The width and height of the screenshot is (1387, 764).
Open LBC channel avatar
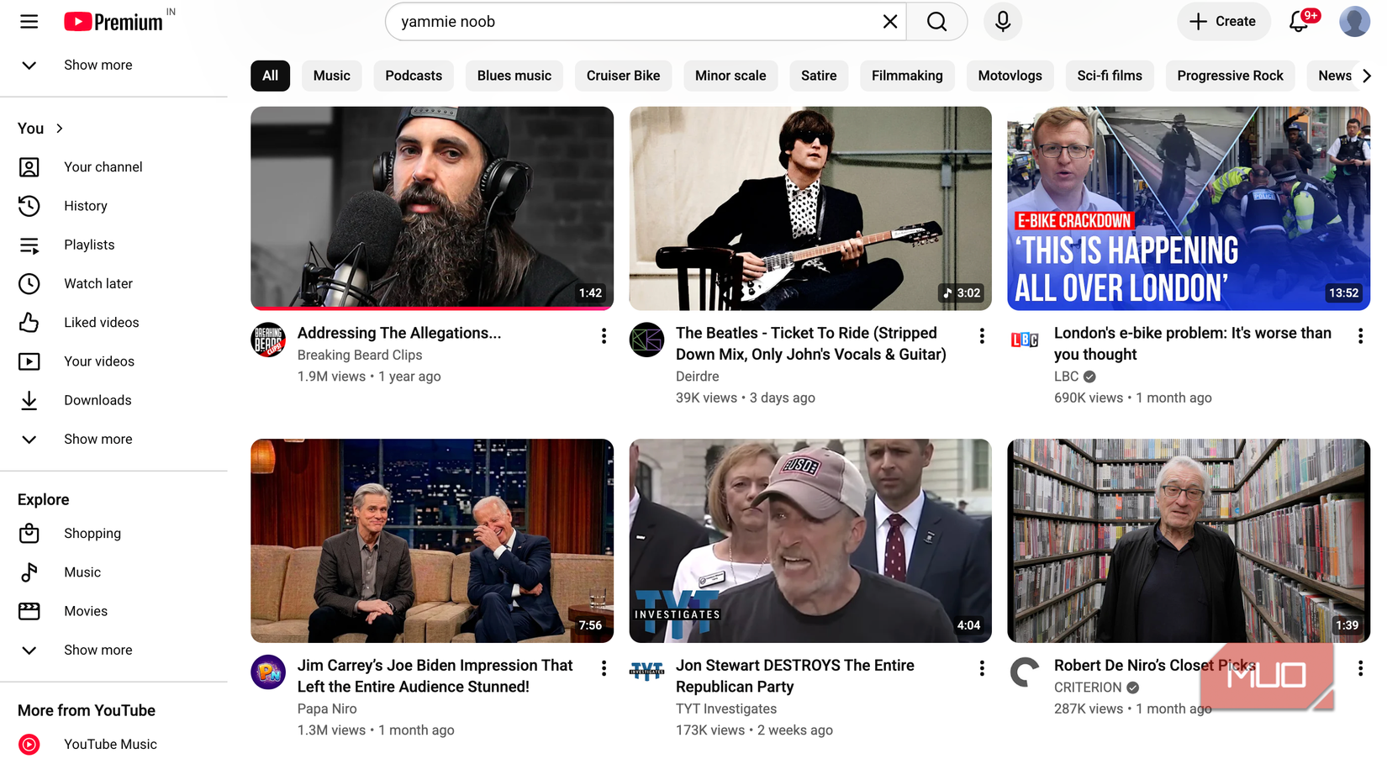(x=1025, y=340)
